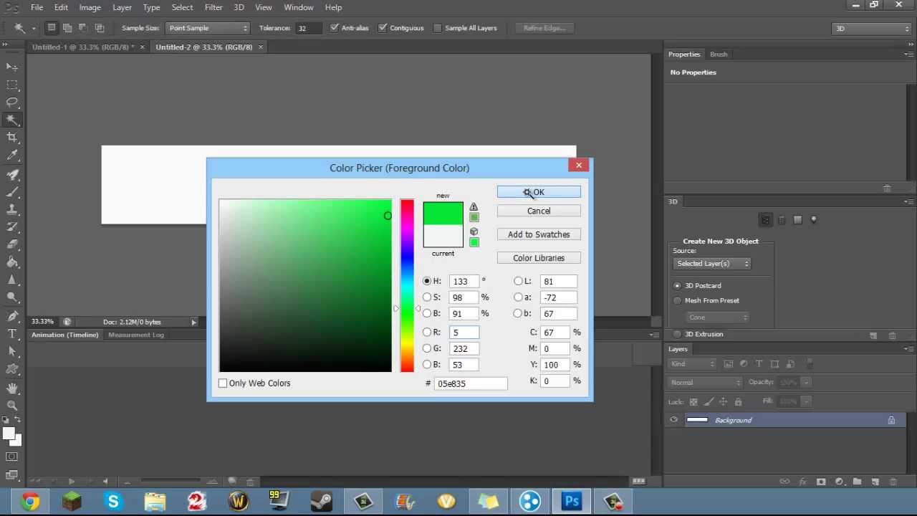Select the Path Selection tool
The height and width of the screenshot is (516, 917).
click(12, 351)
